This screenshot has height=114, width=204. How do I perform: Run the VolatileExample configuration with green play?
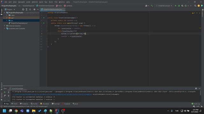pyautogui.click(x=176, y=6)
